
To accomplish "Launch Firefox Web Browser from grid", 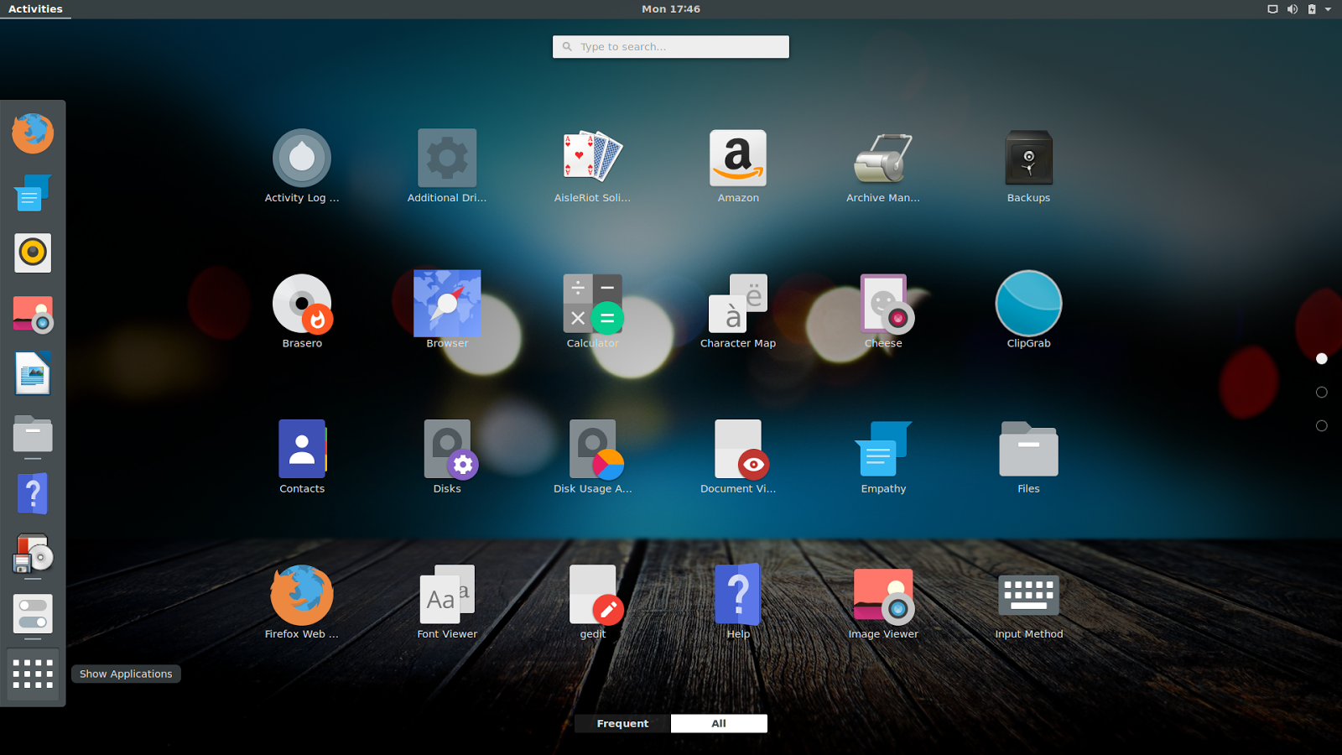I will point(302,602).
